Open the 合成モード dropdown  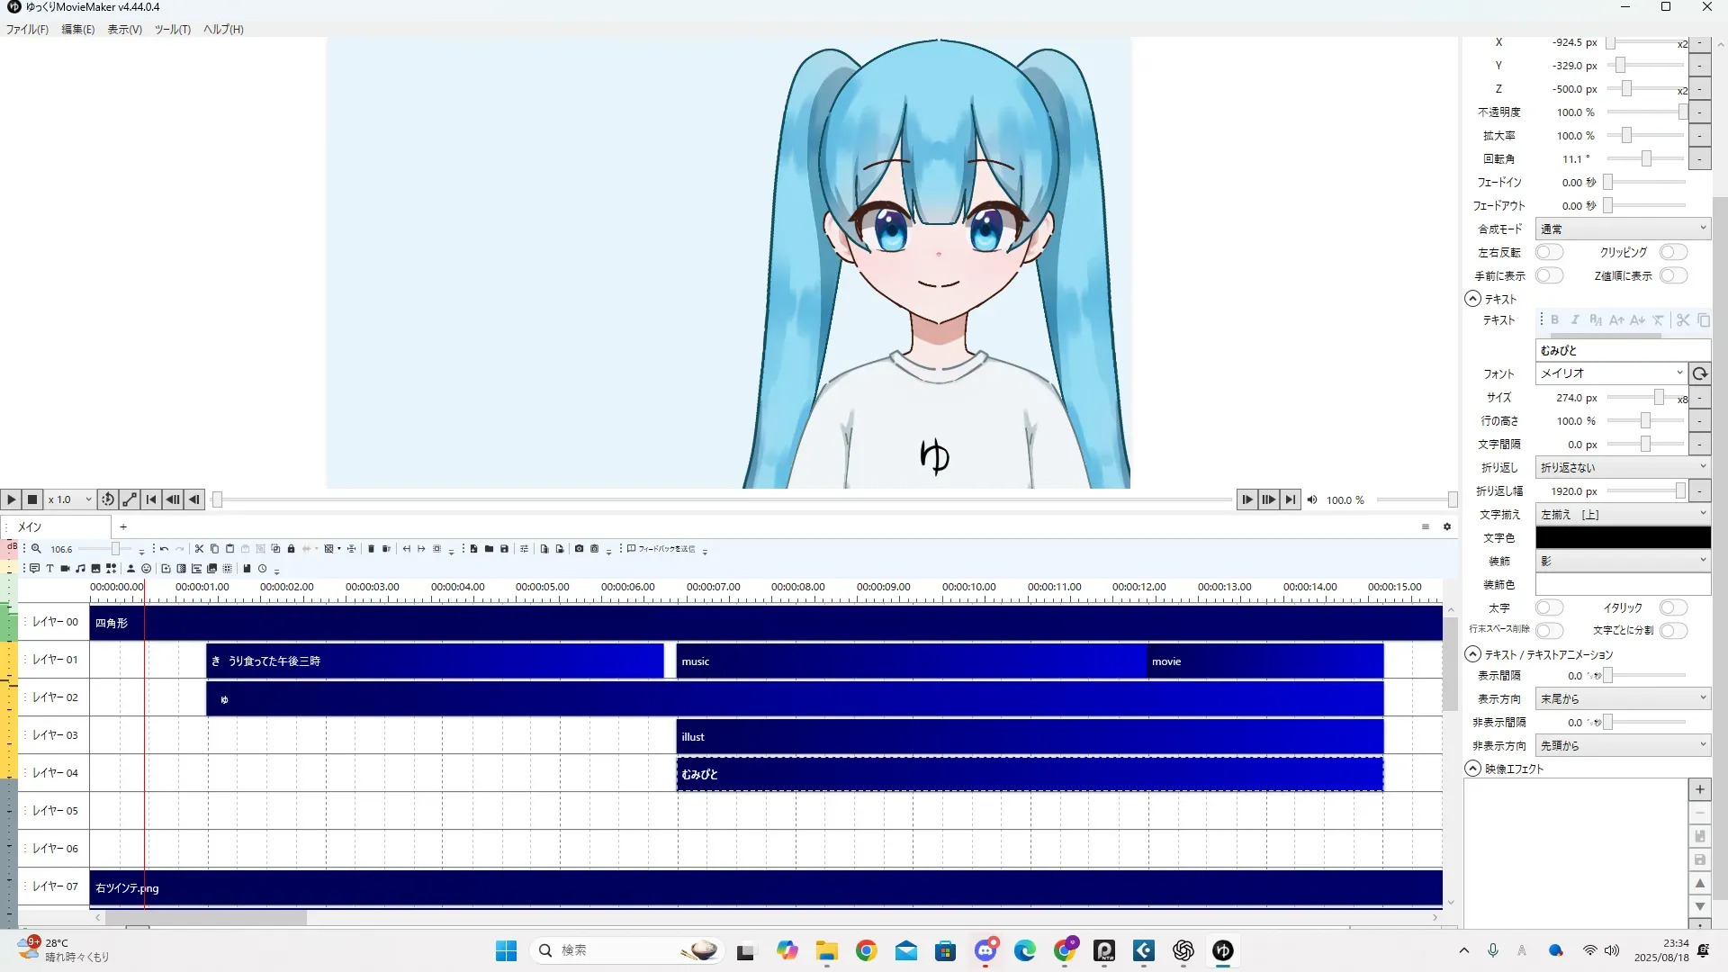(1622, 229)
